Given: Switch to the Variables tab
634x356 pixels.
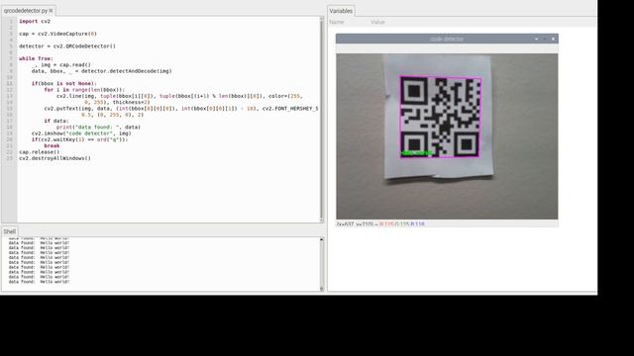Looking at the screenshot, I should 341,11.
